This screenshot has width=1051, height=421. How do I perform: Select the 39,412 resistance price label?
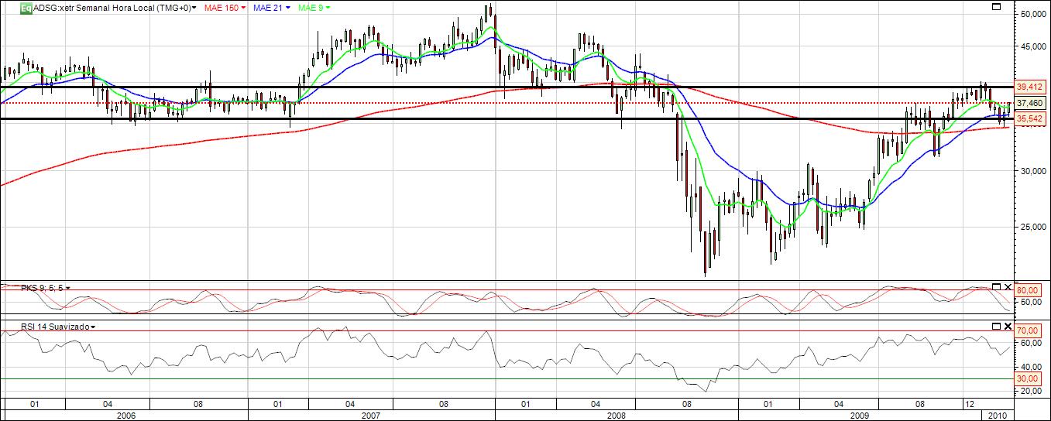click(1032, 87)
